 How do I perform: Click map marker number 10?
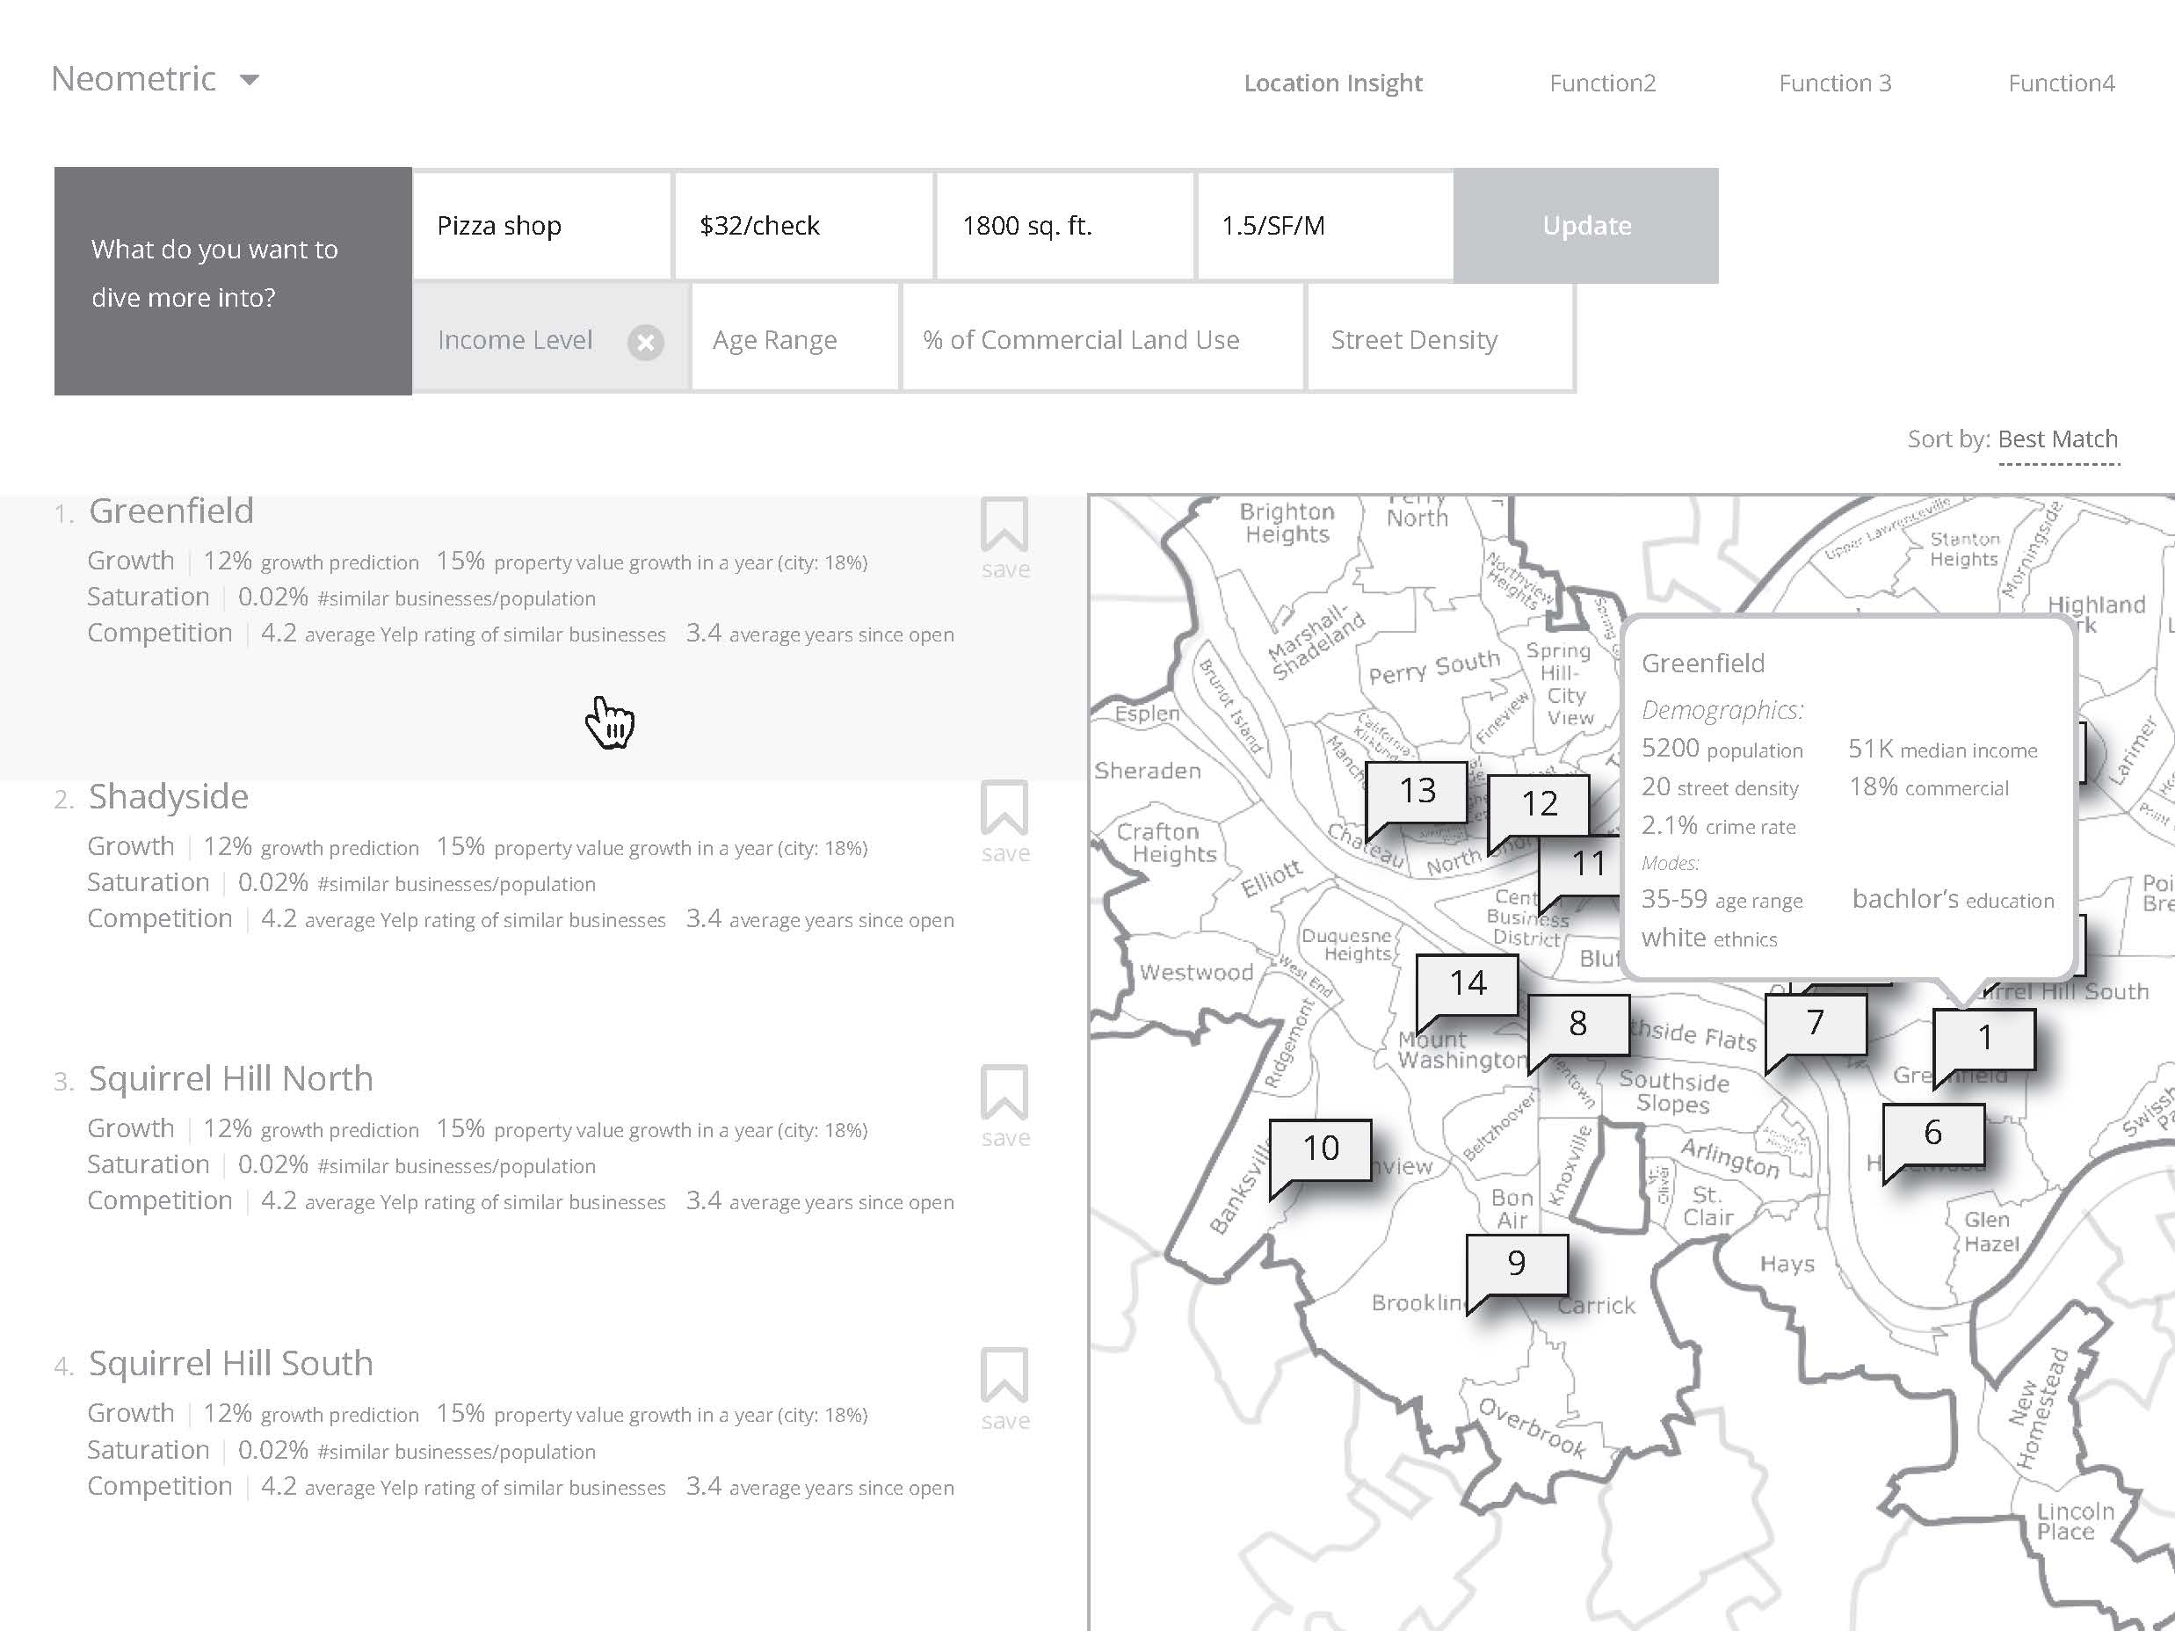click(1321, 1149)
